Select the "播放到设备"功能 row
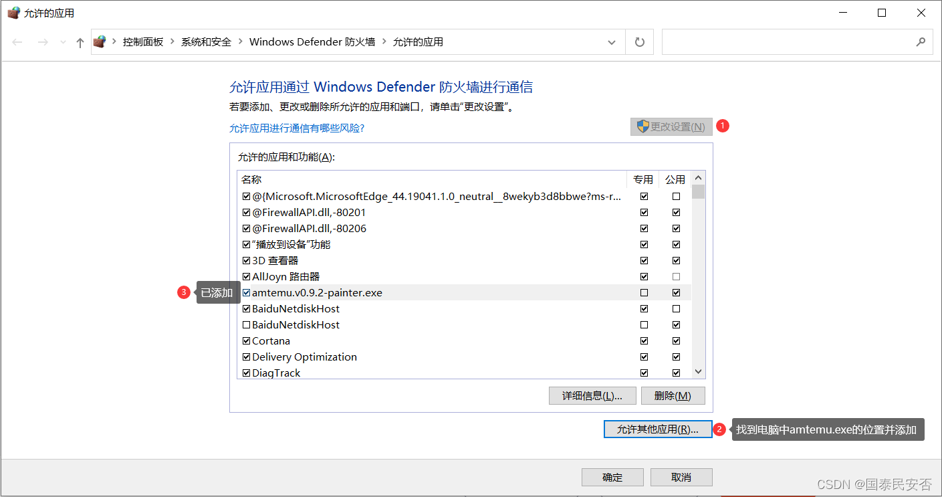 (464, 244)
